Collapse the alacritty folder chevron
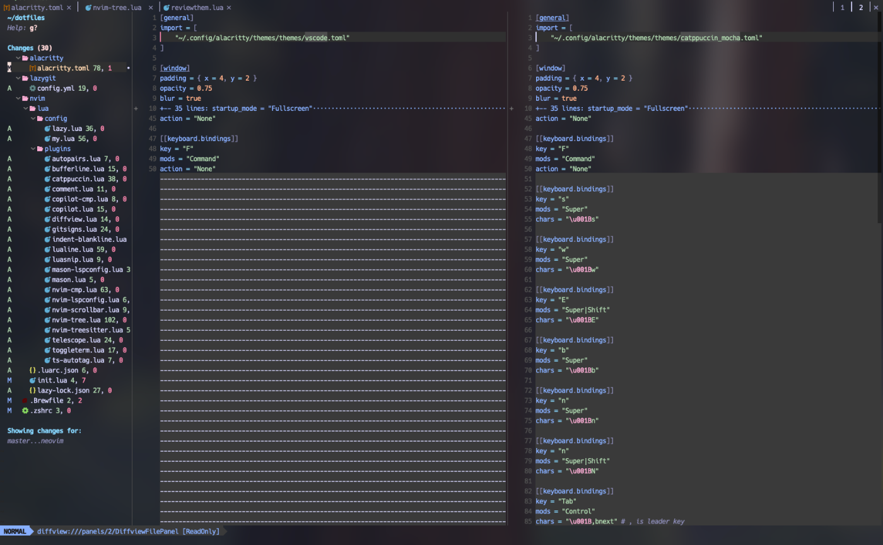Image resolution: width=883 pixels, height=545 pixels. pyautogui.click(x=18, y=58)
